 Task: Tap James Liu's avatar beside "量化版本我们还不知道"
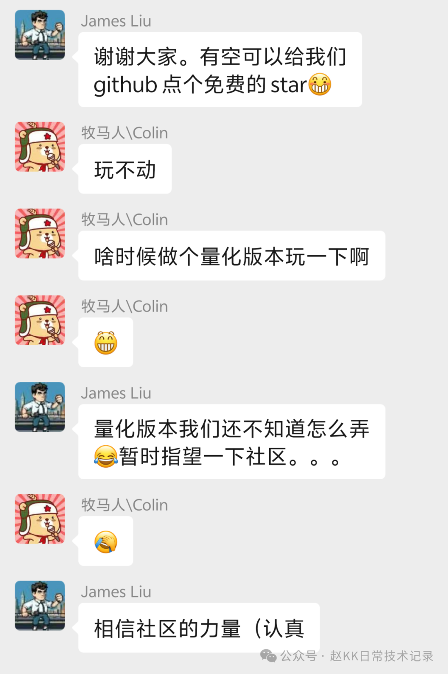[x=40, y=407]
